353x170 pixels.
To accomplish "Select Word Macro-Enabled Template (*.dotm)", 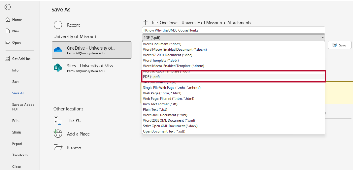I will [x=233, y=66].
